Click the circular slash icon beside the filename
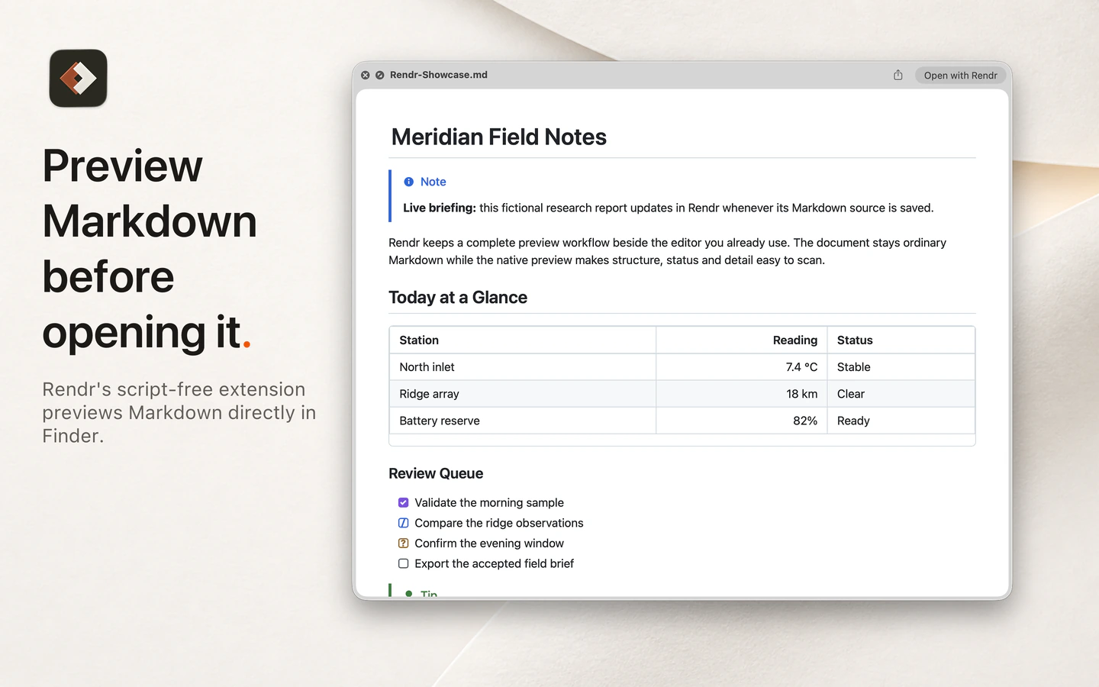 point(380,75)
